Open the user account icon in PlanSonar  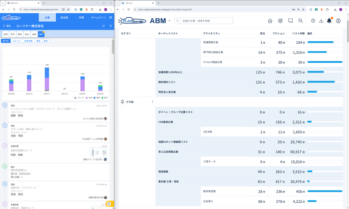tap(338, 21)
